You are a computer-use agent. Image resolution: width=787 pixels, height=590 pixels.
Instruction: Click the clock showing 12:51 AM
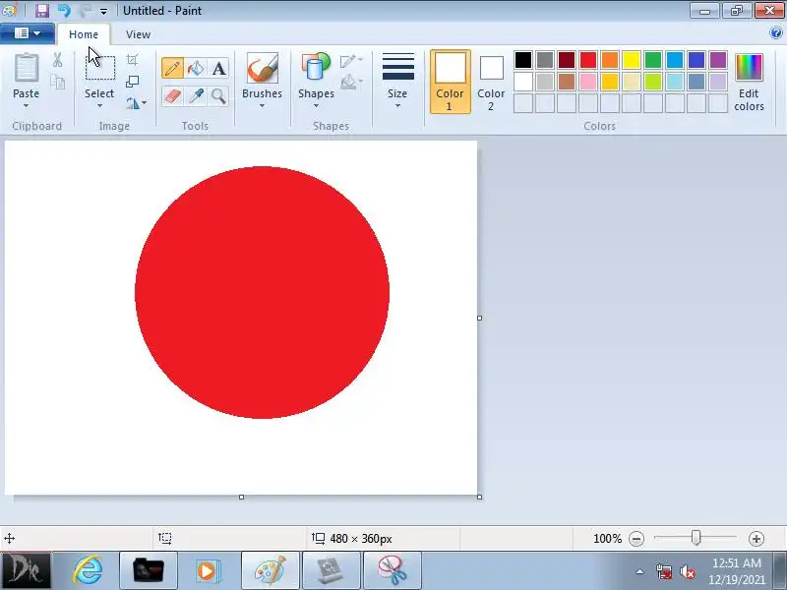click(x=736, y=562)
